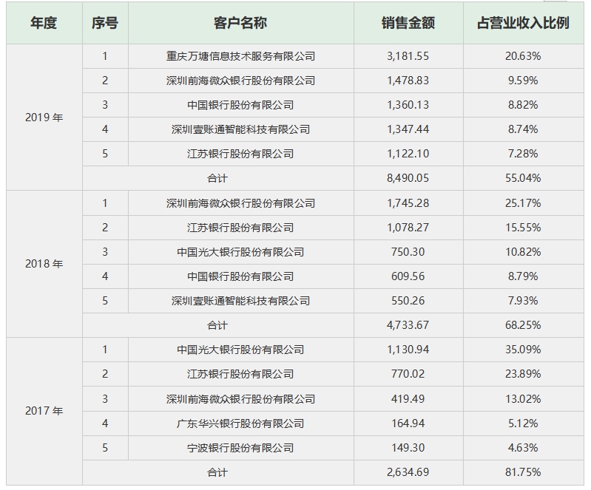The image size is (591, 490).
Task: Click 2018 total percentage 68.25%
Action: pos(523,325)
